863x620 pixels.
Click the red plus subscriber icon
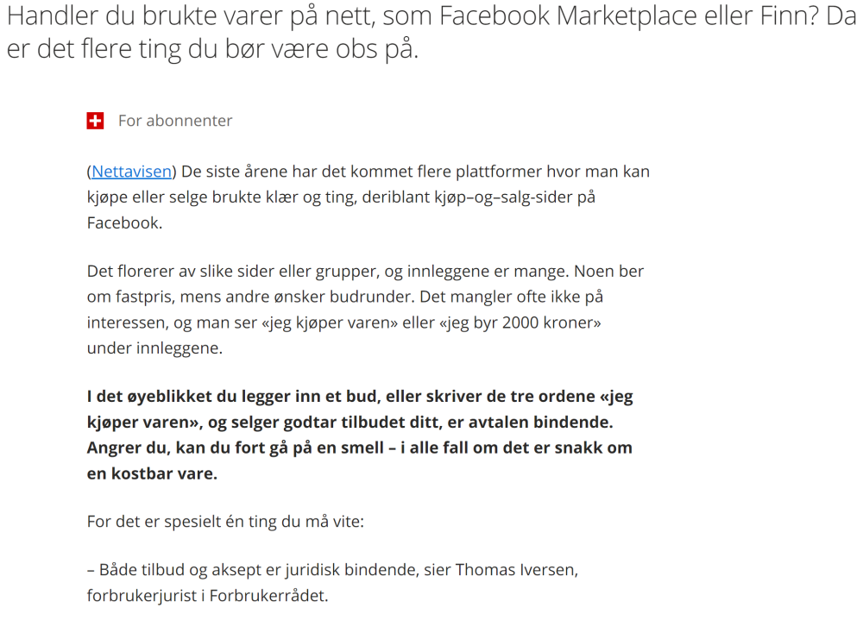[x=95, y=121]
